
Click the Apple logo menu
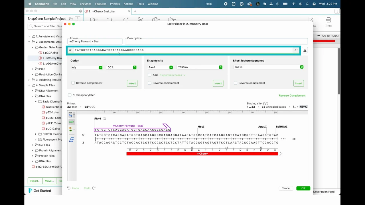click(30, 4)
